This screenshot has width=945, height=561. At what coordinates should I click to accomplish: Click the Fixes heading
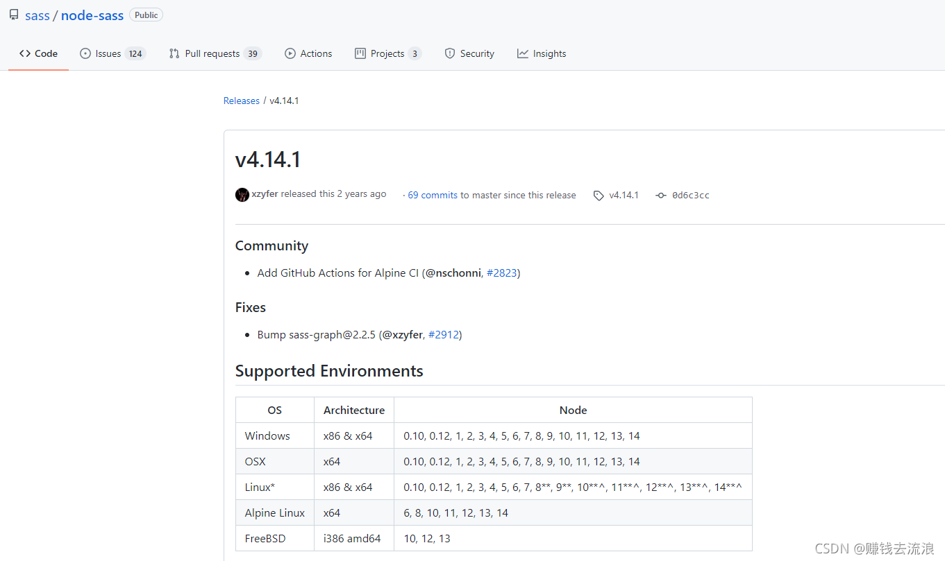pos(251,307)
